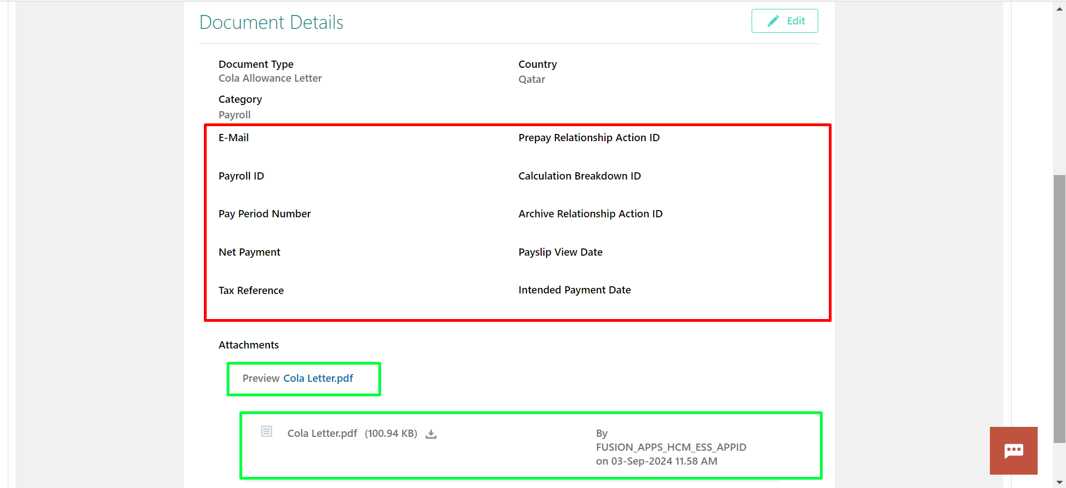Click 'Calculation Breakdown ID' label

(x=579, y=176)
